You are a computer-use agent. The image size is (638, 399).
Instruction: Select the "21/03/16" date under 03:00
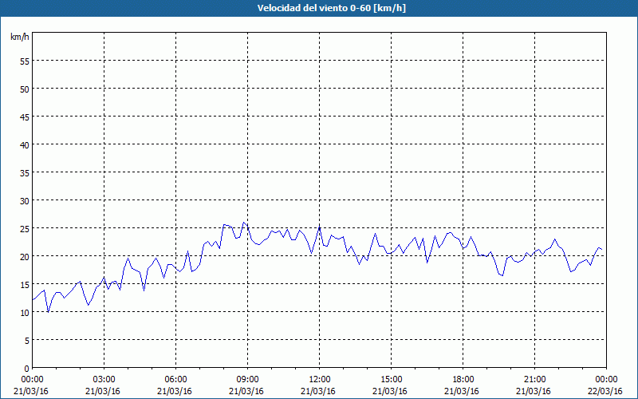point(103,392)
